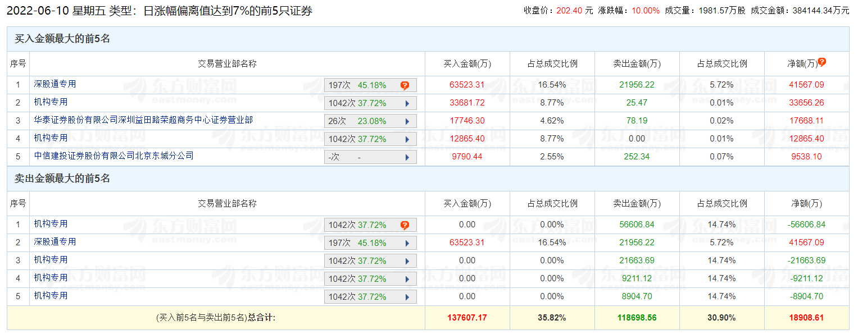Open 深股通专用 link in buy table
This screenshot has height=334, width=858.
(55, 84)
